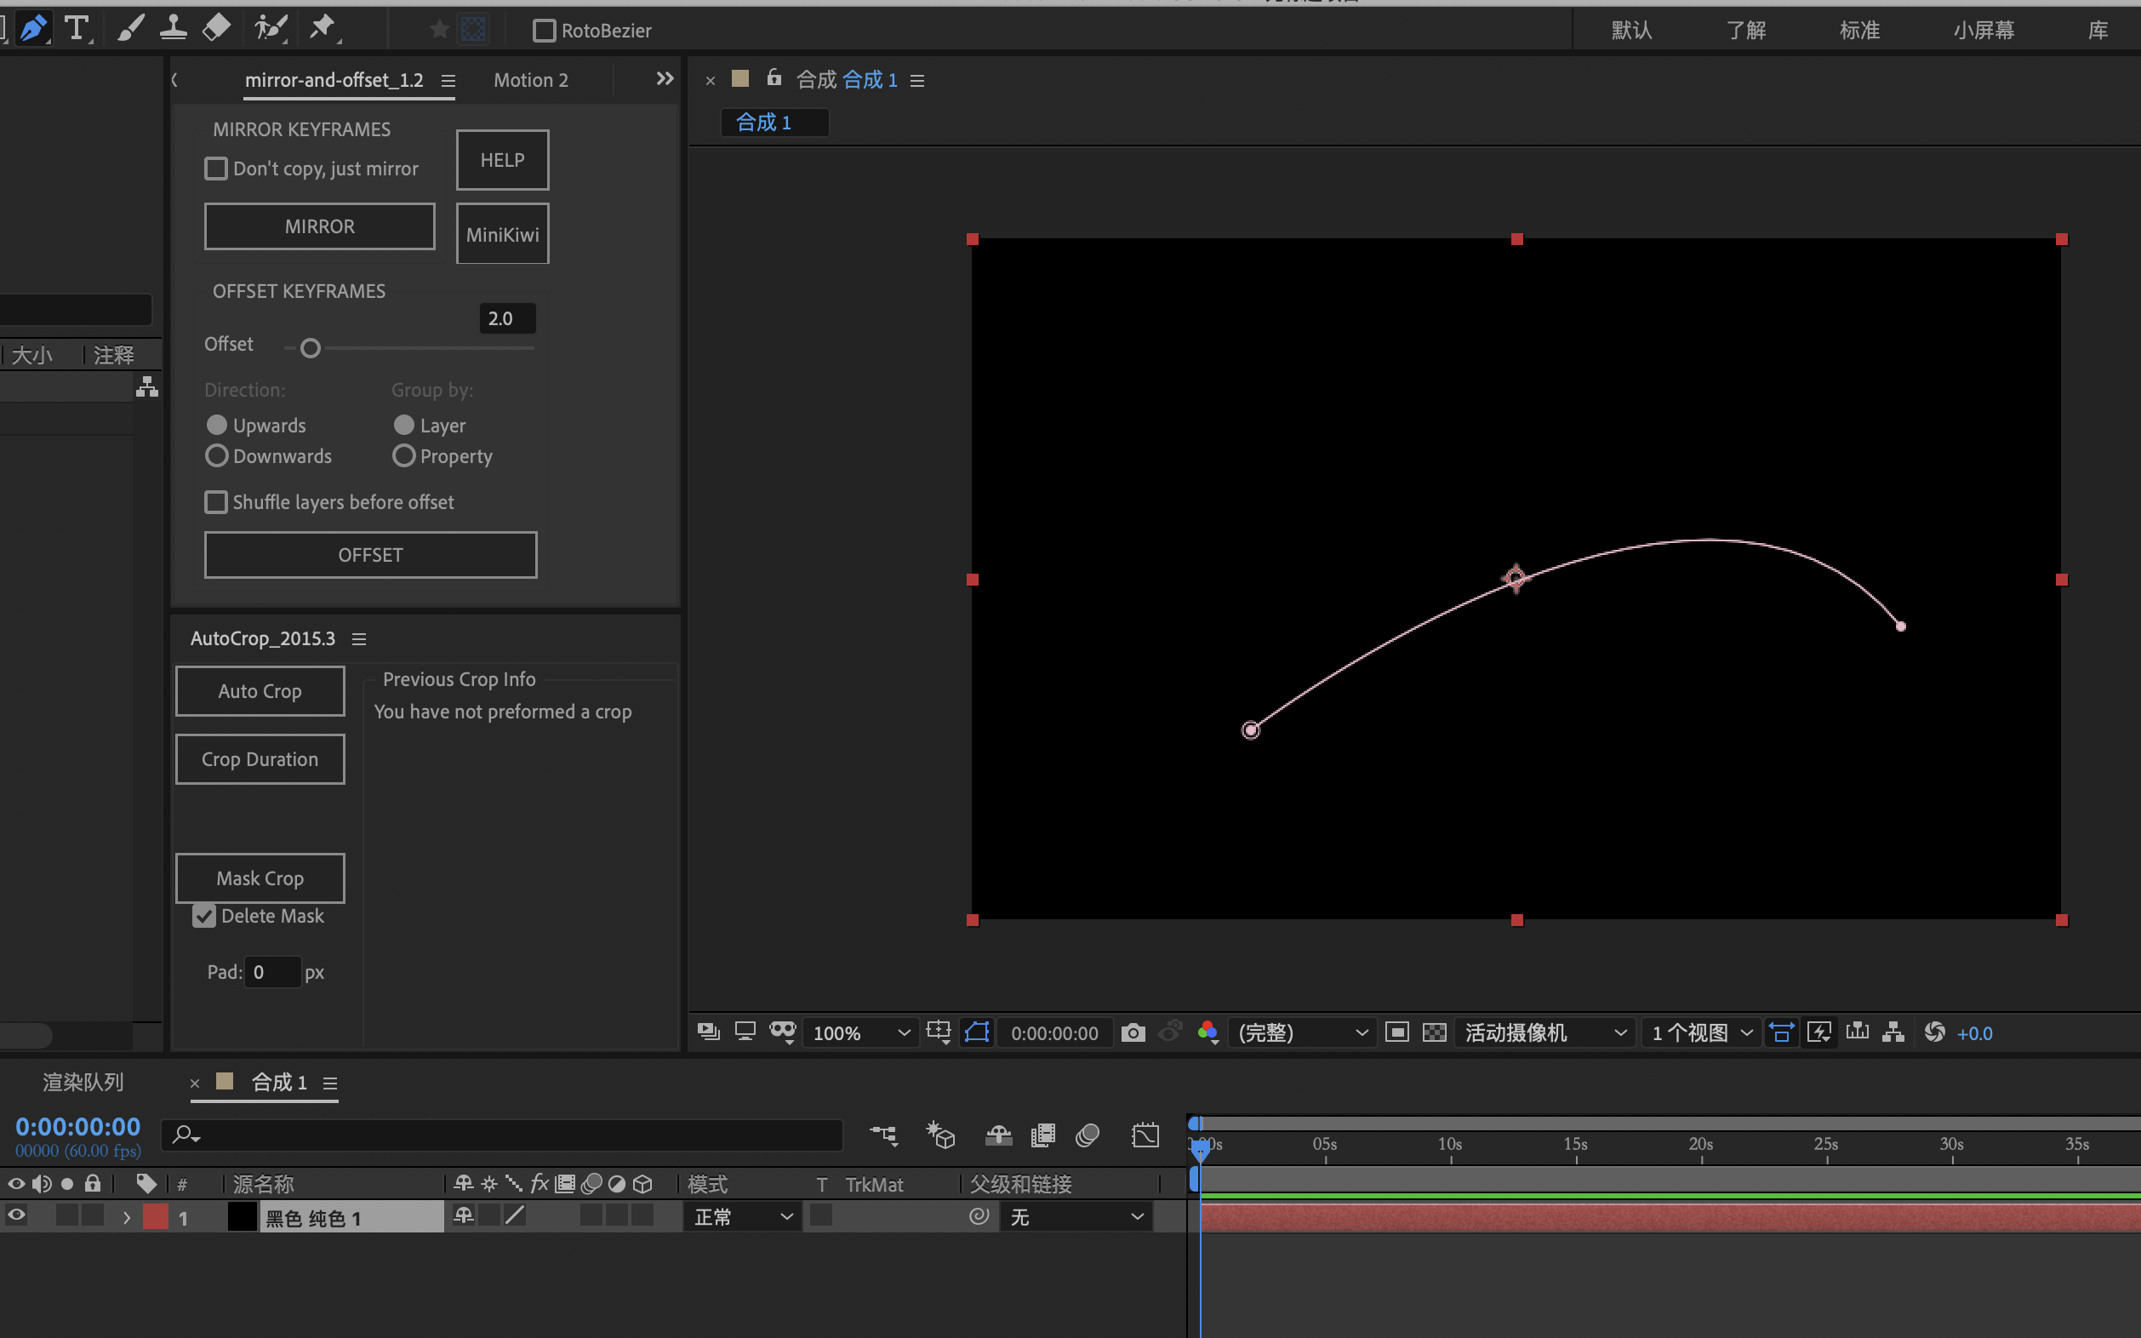Open the composition flowchart icon in viewer
This screenshot has width=2141, height=1338.
click(x=1893, y=1032)
